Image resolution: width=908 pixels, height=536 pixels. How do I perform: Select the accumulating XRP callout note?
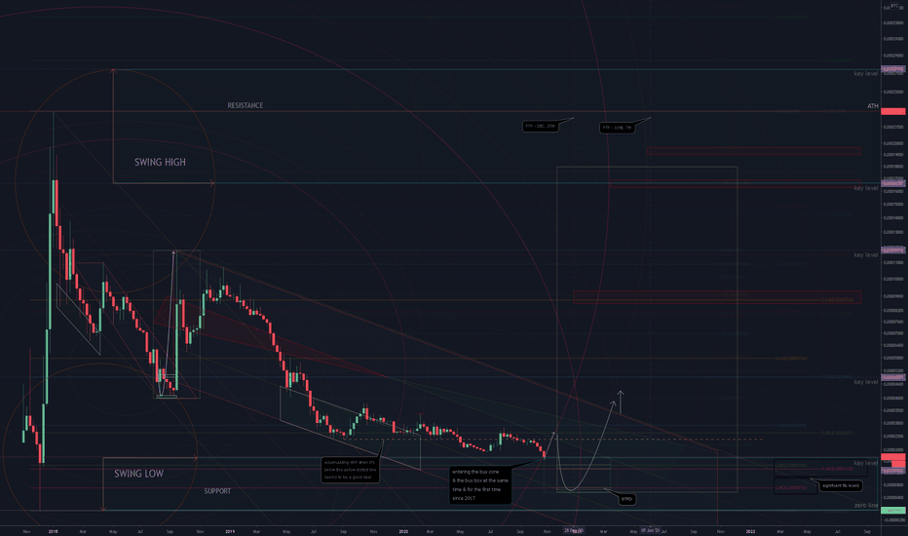click(x=351, y=470)
